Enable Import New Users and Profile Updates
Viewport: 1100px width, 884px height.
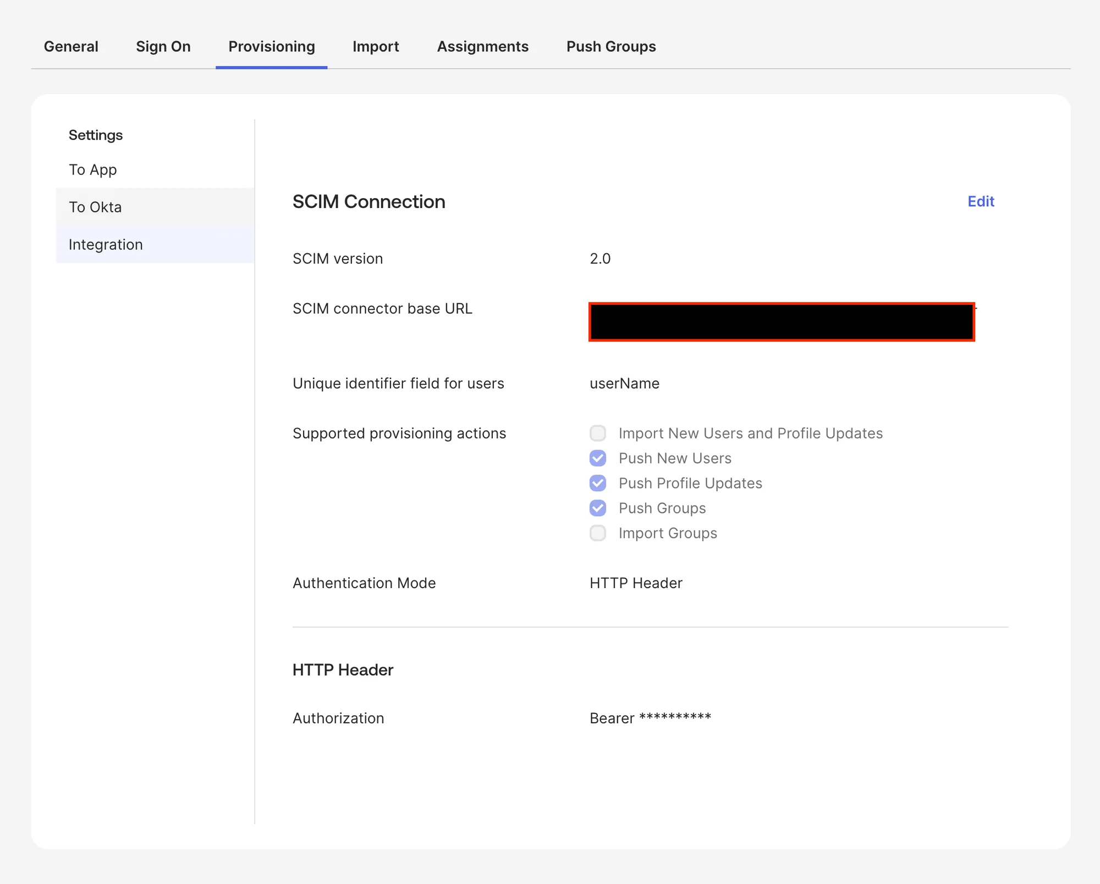coord(598,433)
